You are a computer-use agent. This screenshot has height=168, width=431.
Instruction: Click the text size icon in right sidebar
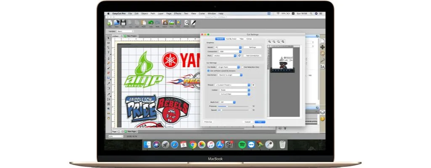coord(322,67)
